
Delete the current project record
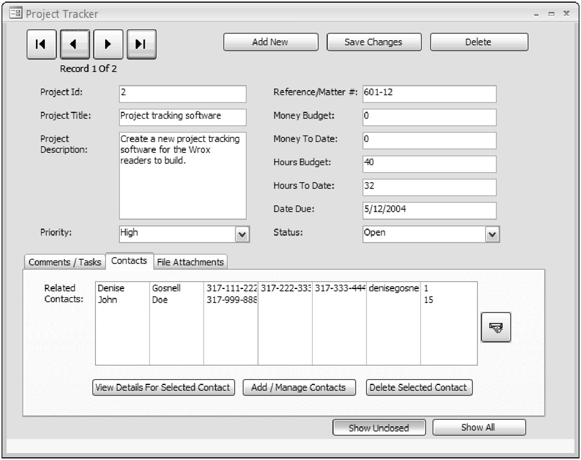click(x=479, y=42)
